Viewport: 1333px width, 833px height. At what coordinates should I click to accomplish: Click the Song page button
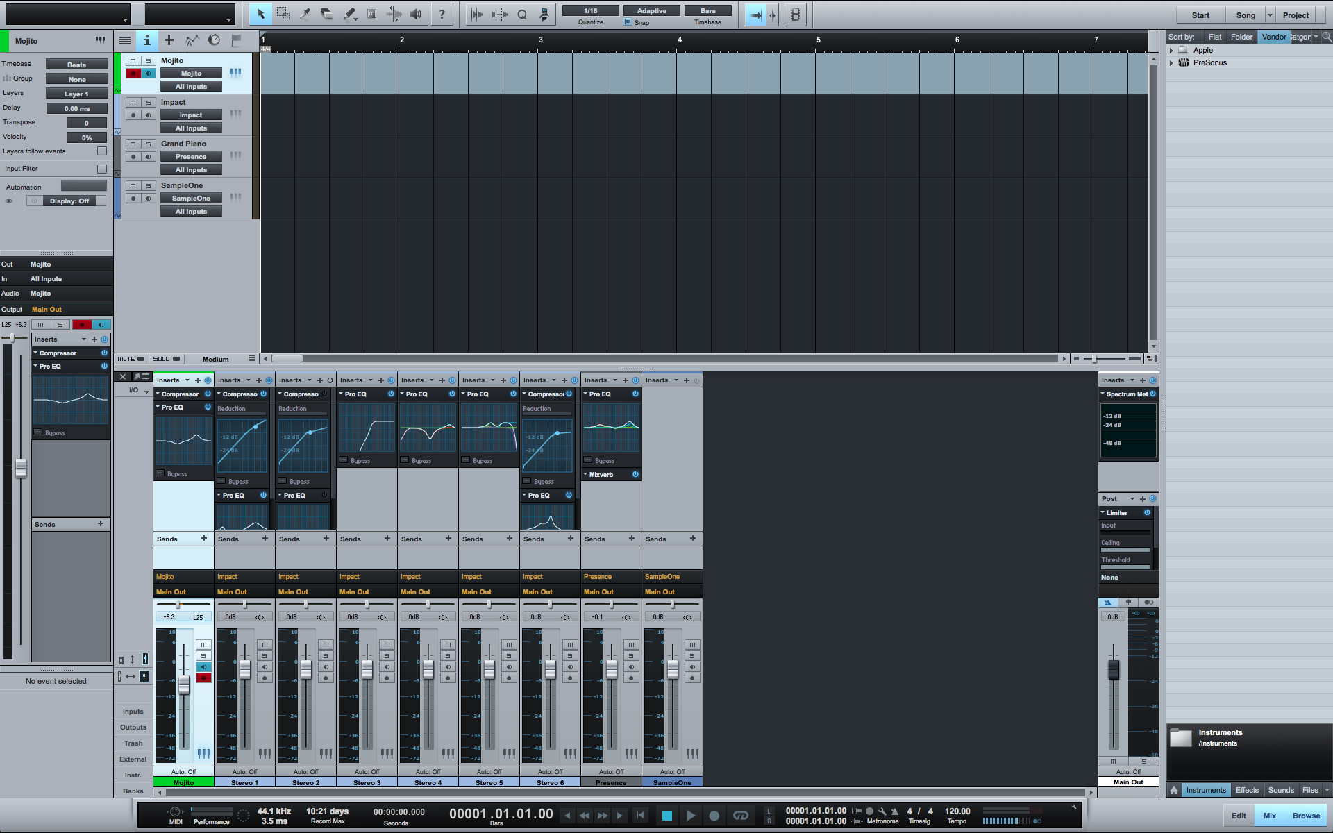coord(1246,15)
